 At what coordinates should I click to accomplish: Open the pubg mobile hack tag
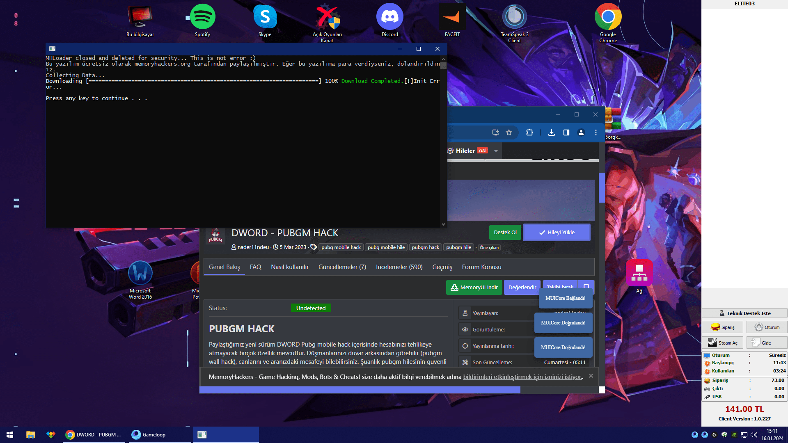[341, 247]
